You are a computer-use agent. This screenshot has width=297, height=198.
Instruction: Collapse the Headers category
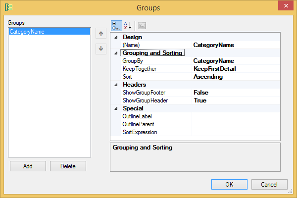coord(116,85)
